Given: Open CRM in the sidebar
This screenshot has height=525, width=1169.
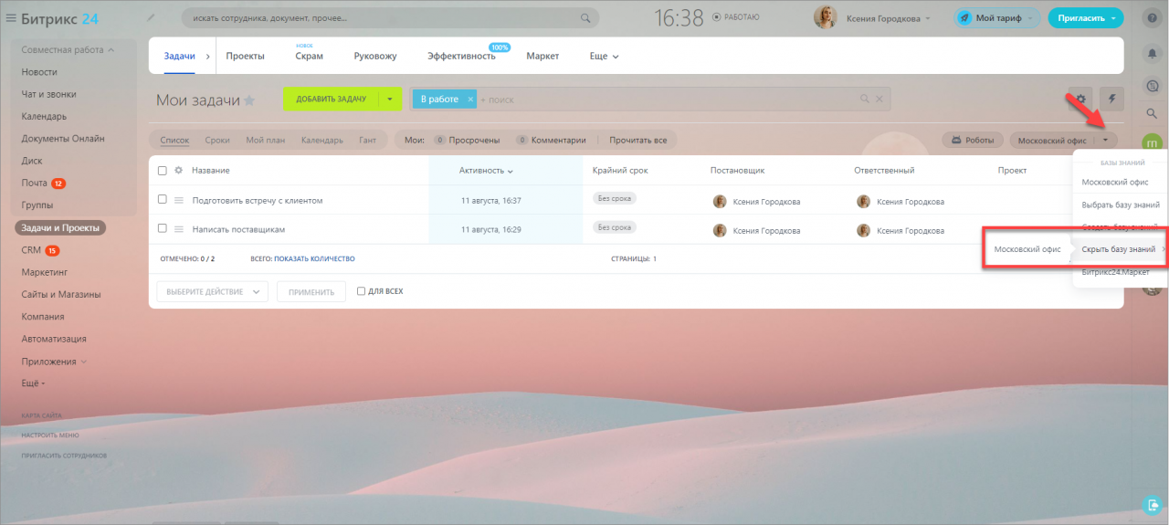Looking at the screenshot, I should point(31,250).
